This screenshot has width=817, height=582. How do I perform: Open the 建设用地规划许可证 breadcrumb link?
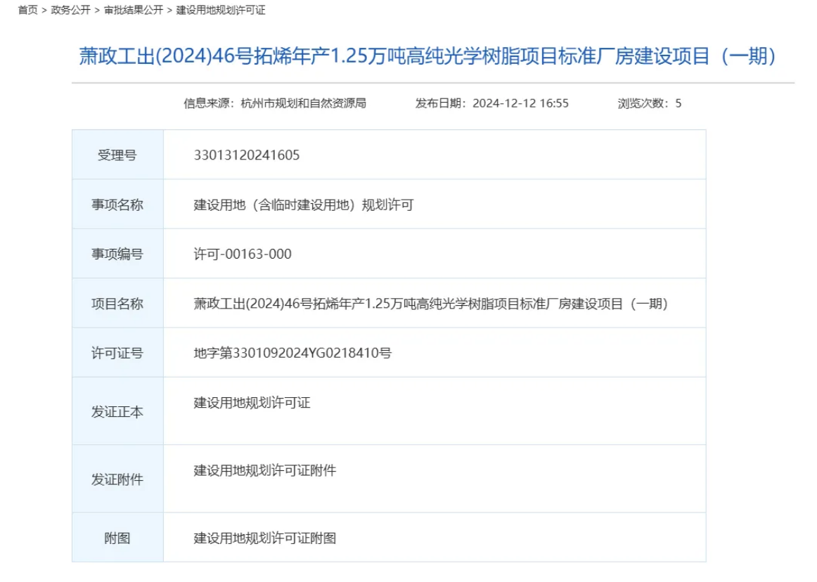tap(220, 11)
